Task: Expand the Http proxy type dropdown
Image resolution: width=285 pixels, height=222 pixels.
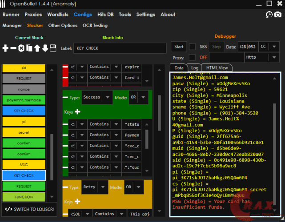Action: pyautogui.click(x=262, y=57)
